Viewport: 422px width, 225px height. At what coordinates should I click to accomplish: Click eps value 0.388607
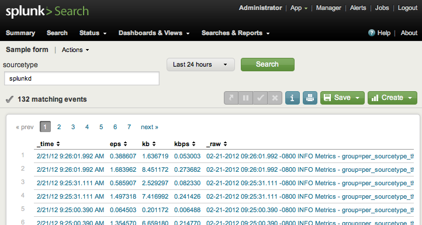pos(123,157)
